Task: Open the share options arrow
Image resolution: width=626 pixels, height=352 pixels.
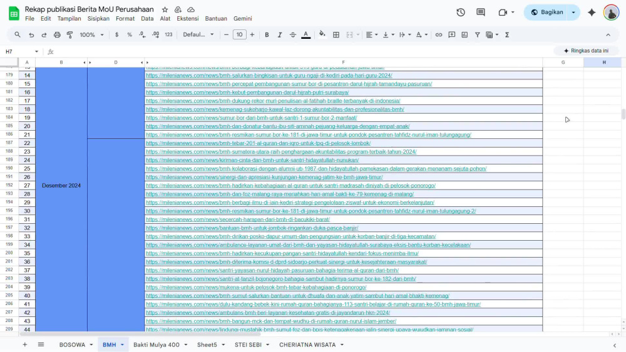Action: click(x=573, y=13)
